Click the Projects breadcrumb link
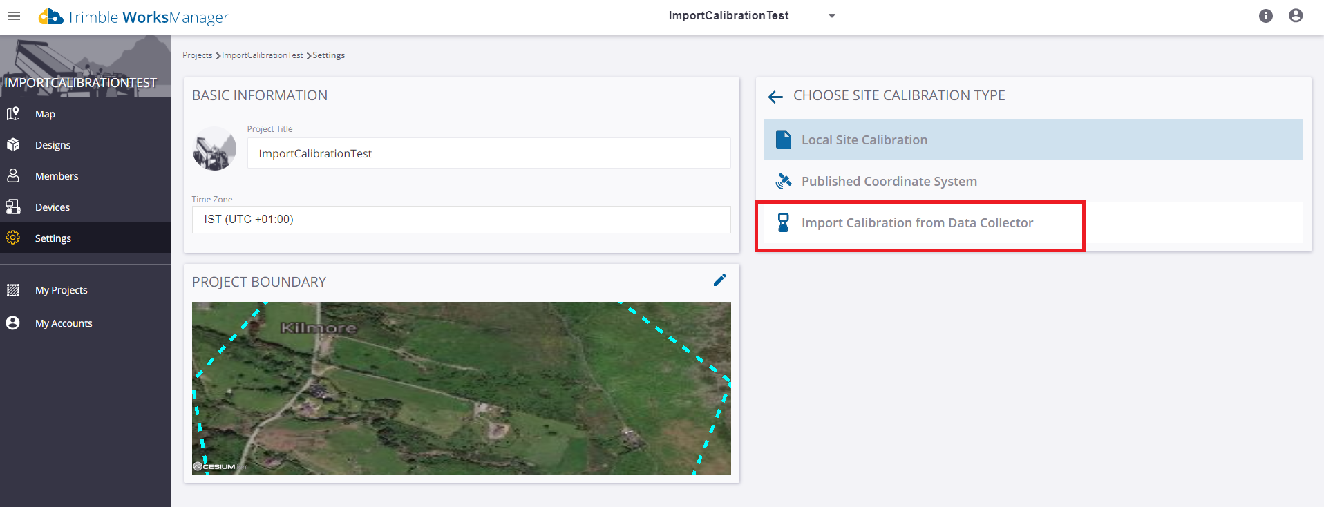This screenshot has height=507, width=1324. pyautogui.click(x=197, y=55)
